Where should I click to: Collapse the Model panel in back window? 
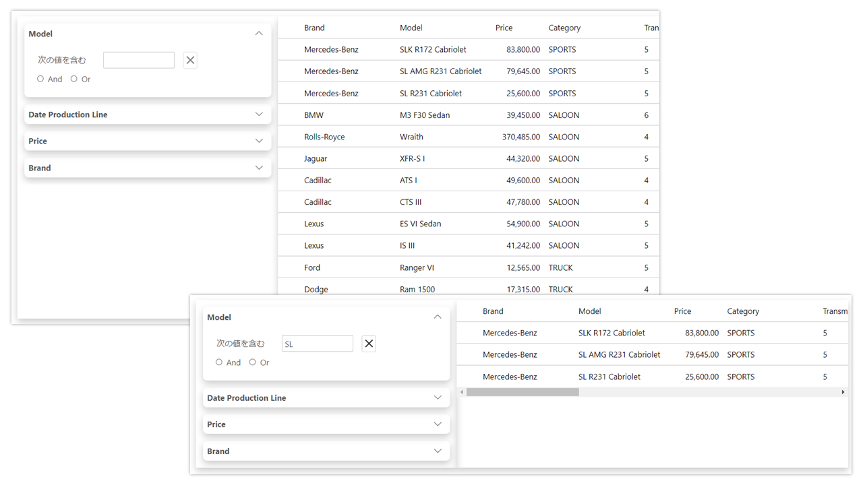click(x=259, y=34)
